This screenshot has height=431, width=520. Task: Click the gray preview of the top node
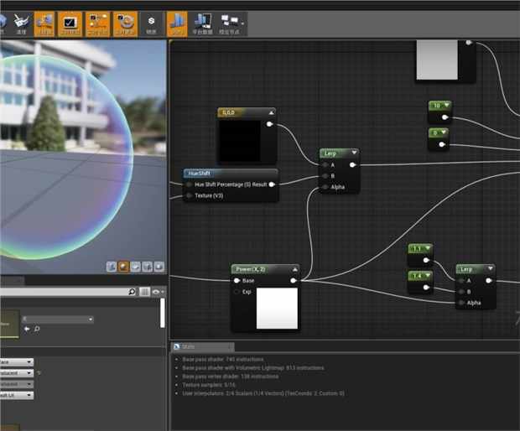[x=437, y=60]
